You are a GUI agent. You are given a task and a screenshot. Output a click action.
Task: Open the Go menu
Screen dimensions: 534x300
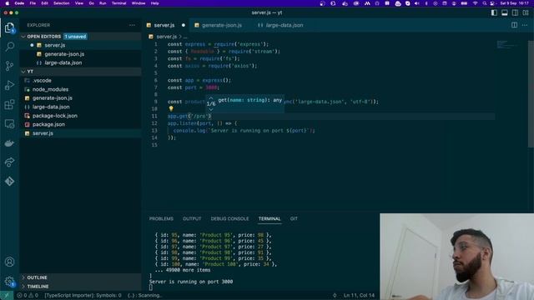pos(91,3)
